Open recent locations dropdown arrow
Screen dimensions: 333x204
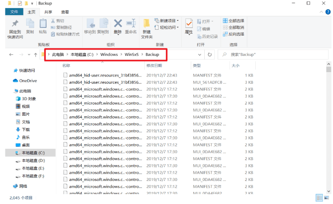tap(29, 54)
